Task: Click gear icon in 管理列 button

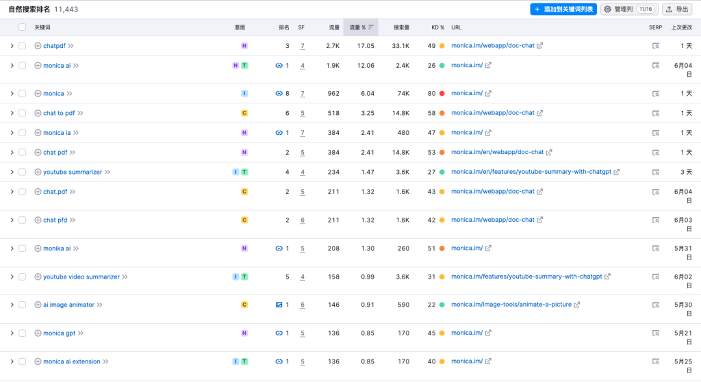Action: point(608,9)
